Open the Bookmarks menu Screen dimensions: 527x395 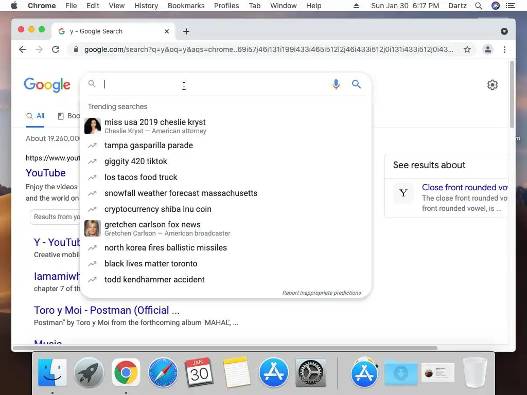(x=186, y=6)
